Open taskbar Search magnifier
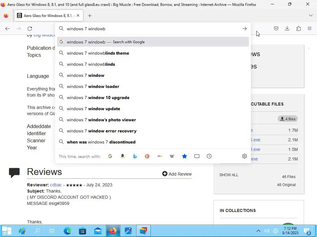Image resolution: width=317 pixels, height=237 pixels. click(37, 231)
